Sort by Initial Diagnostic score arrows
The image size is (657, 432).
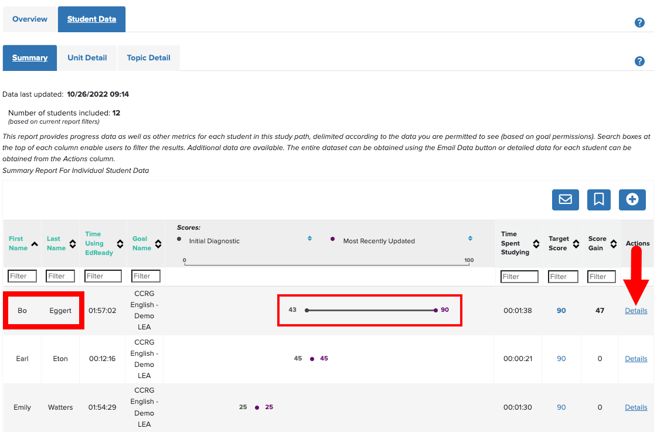click(309, 239)
